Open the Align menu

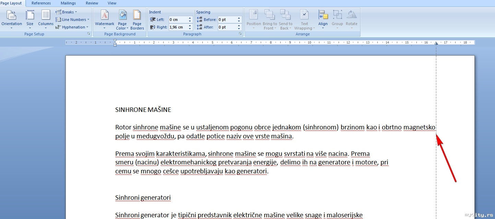[x=323, y=19]
